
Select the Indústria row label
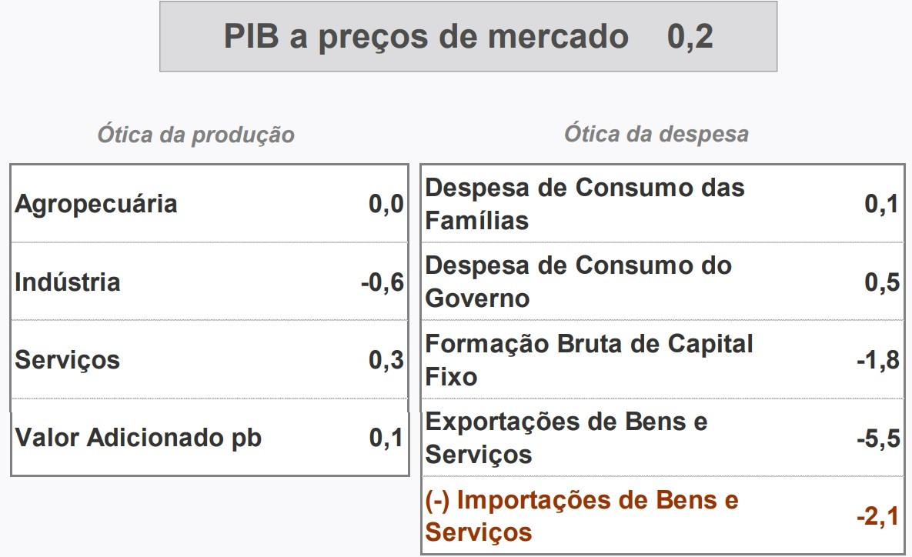click(x=68, y=282)
